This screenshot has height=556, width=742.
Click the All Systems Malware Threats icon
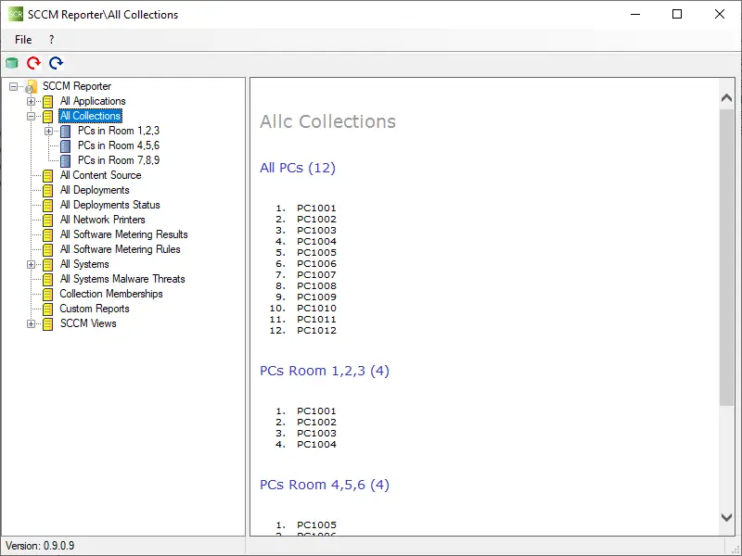[x=48, y=280]
